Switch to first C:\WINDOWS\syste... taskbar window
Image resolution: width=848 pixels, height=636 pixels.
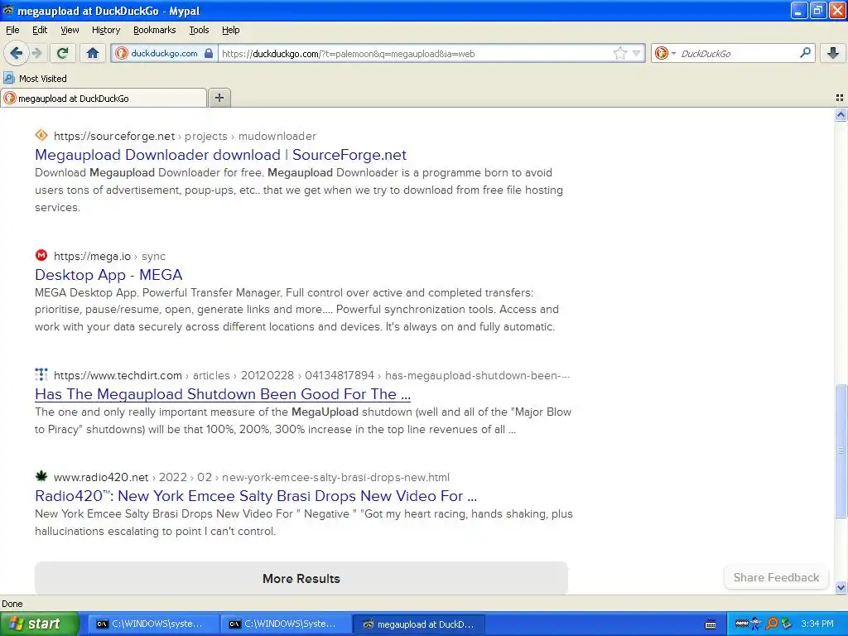[154, 624]
